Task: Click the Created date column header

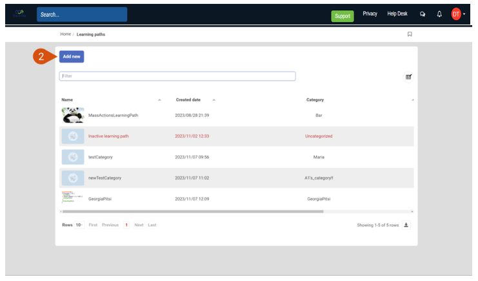Action: point(188,100)
